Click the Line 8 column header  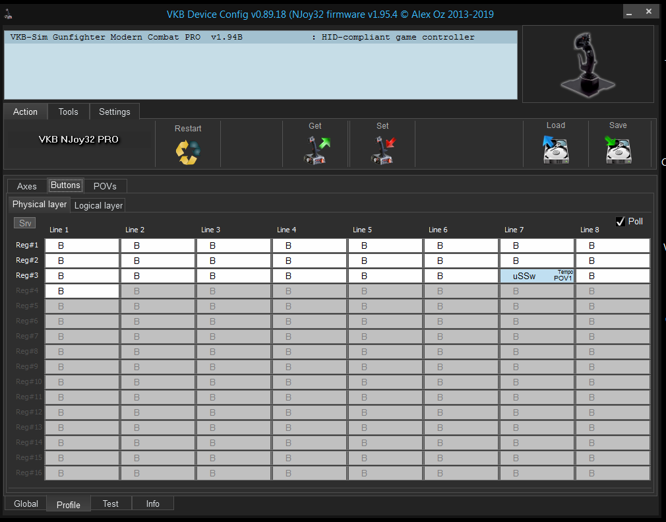click(x=590, y=230)
